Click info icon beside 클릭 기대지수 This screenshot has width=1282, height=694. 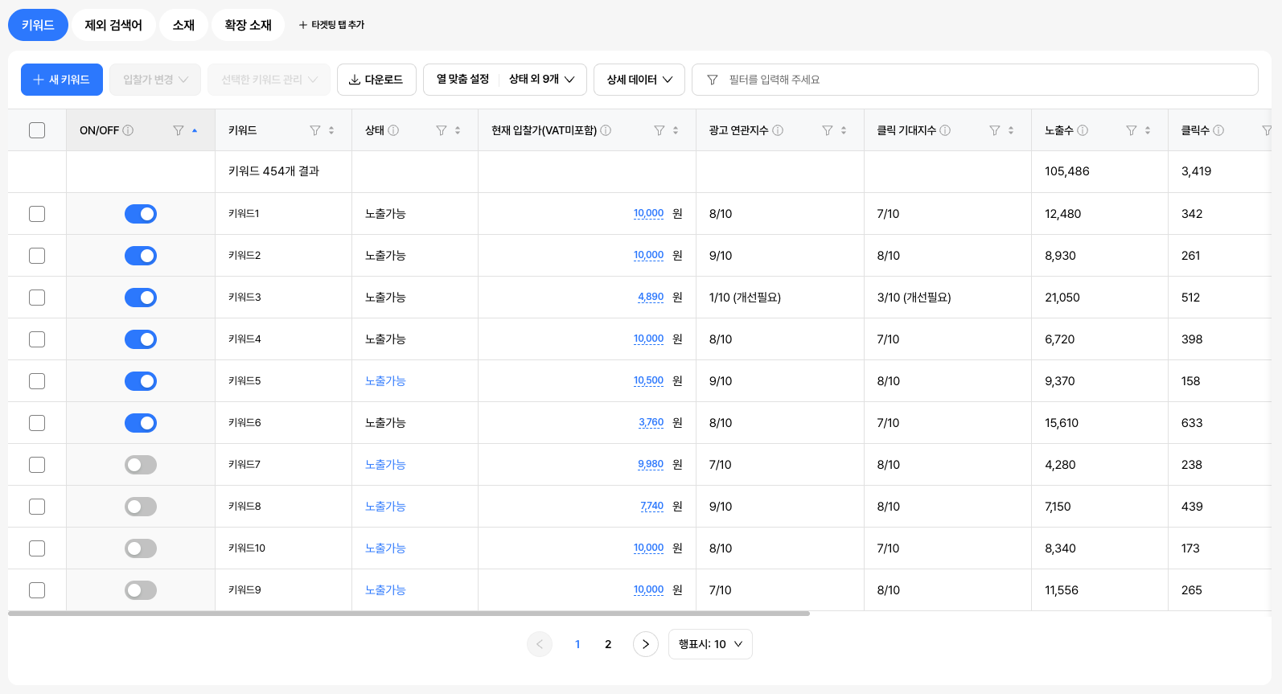pyautogui.click(x=945, y=130)
